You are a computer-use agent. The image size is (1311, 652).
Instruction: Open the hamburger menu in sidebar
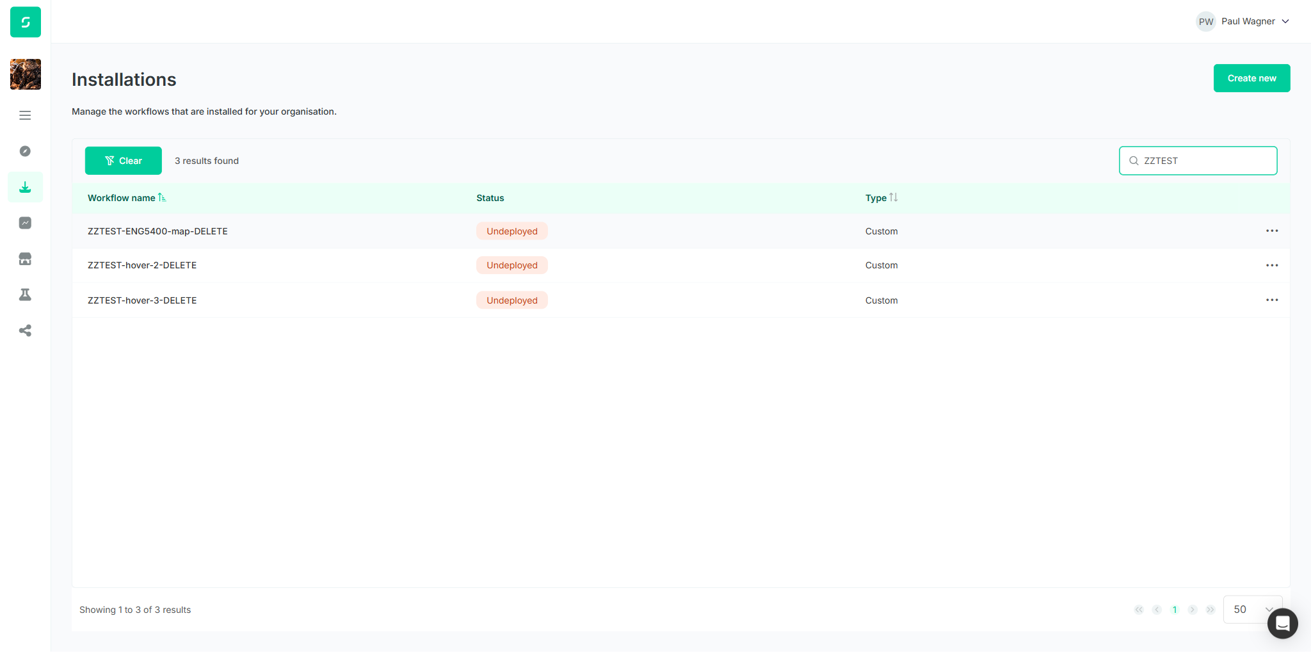pos(25,115)
